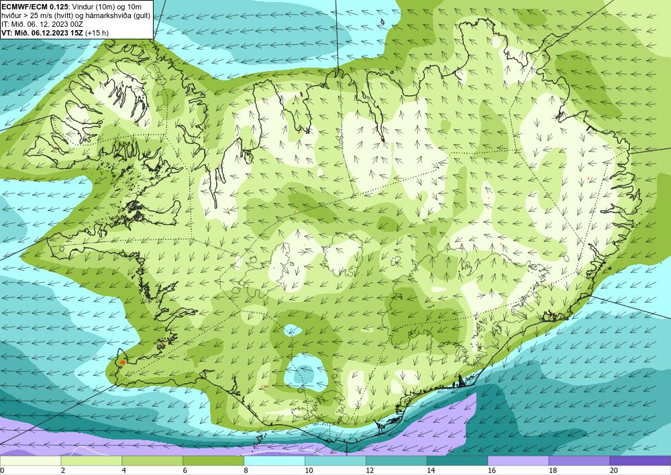Screen dimensions: 671x475
Task: Pick the 8–10 m/s light cyan legend swatch
Action: [274, 461]
